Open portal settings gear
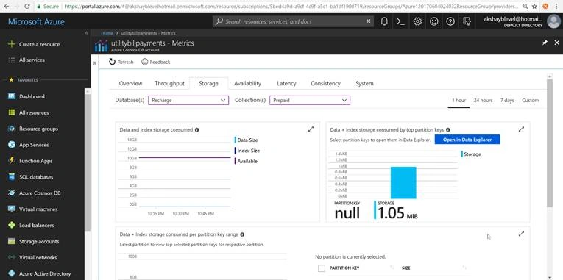The width and height of the screenshot is (563, 280). click(417, 21)
